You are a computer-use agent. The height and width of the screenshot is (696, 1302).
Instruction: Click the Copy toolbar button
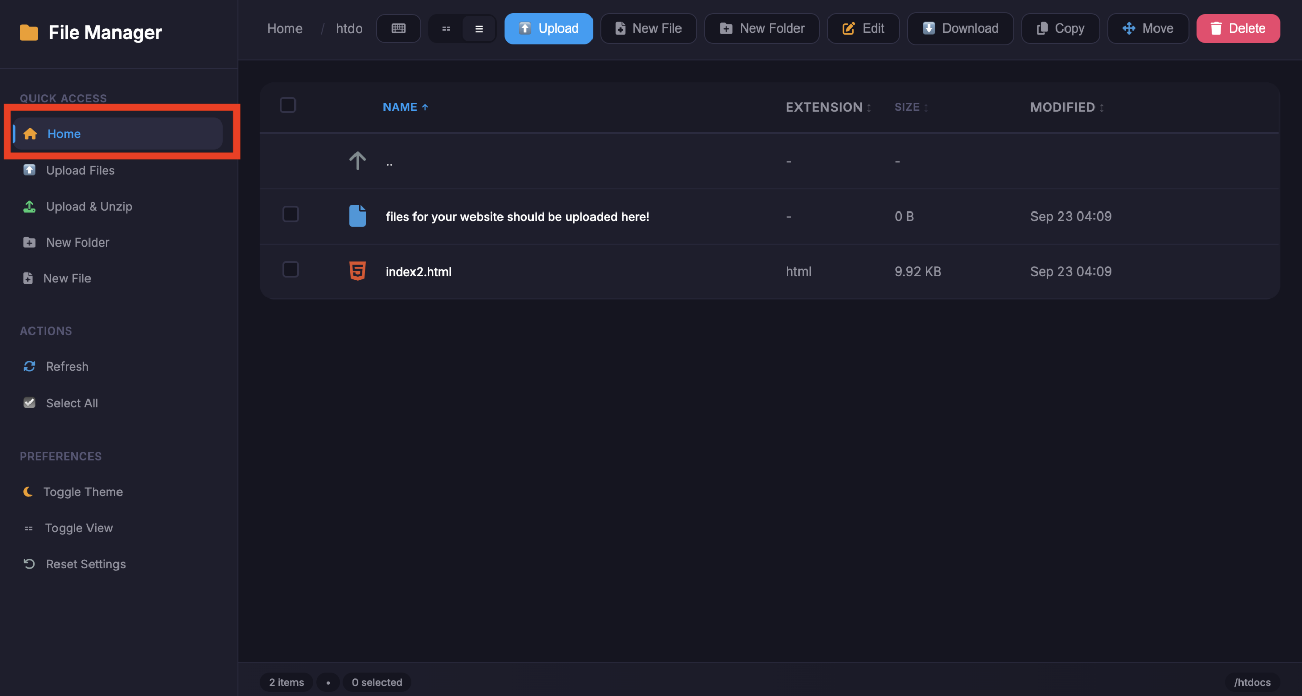1060,28
